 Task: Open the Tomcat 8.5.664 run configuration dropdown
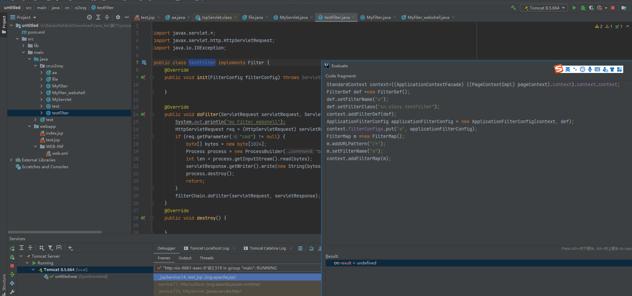tap(544, 8)
